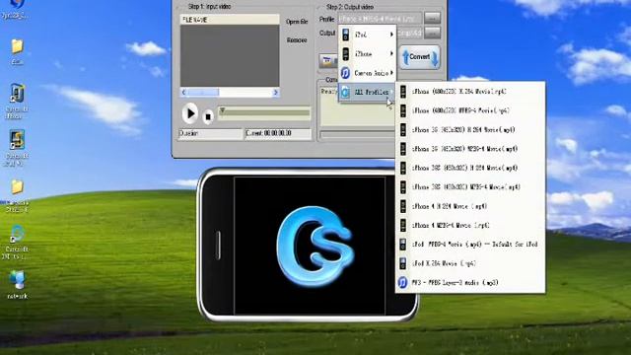This screenshot has width=631, height=355.
Task: Click icon beside iPhone (480x320) MPEG-4 entry
Action: [403, 110]
